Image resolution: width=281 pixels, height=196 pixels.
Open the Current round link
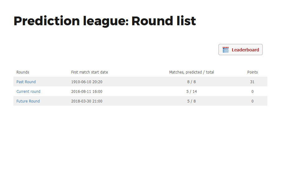tap(28, 92)
